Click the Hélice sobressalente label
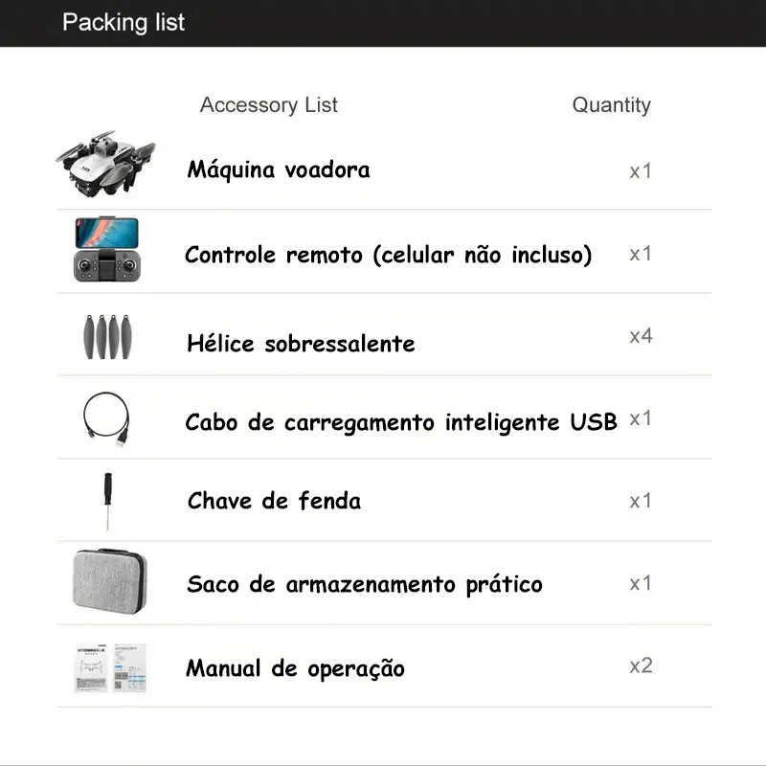Viewport: 766px width, 766px height. [x=301, y=344]
